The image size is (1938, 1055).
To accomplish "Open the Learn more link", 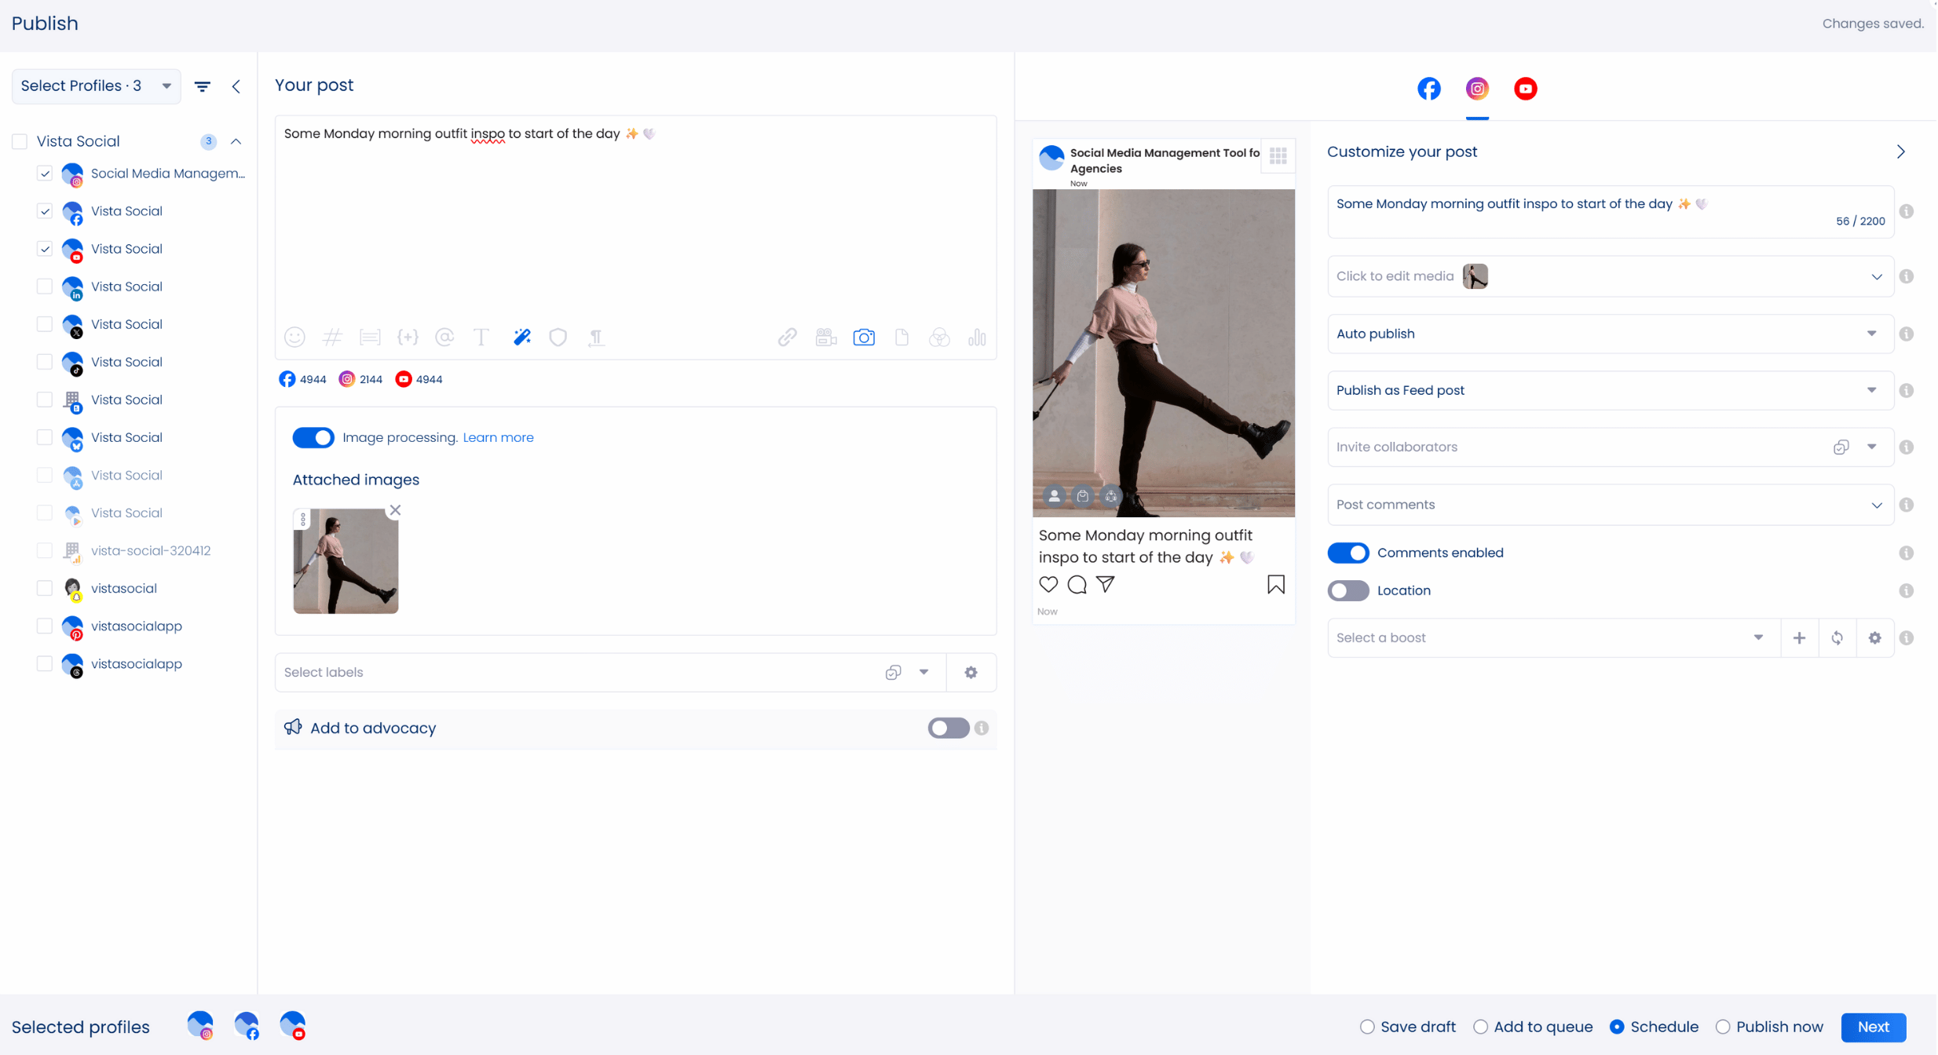I will pyautogui.click(x=498, y=437).
